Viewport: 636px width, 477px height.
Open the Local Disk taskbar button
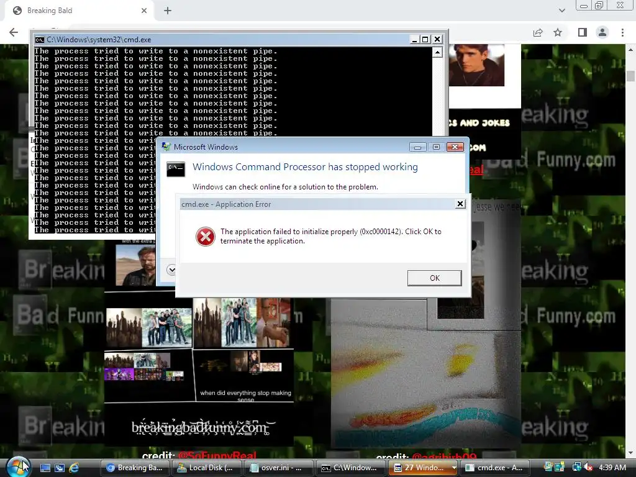(207, 468)
